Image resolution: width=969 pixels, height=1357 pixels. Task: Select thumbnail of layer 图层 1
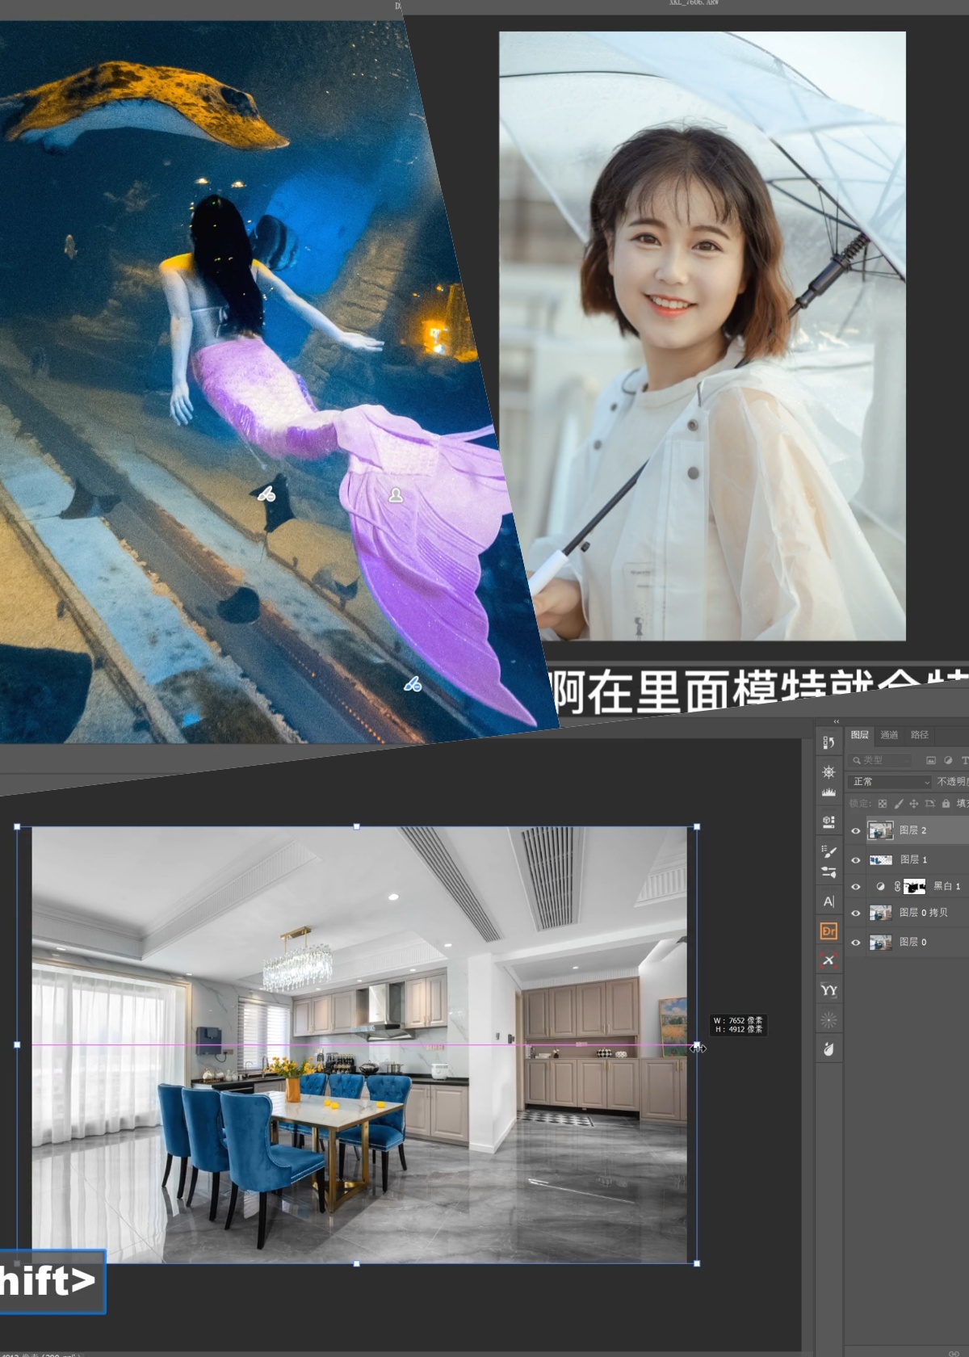coord(880,860)
